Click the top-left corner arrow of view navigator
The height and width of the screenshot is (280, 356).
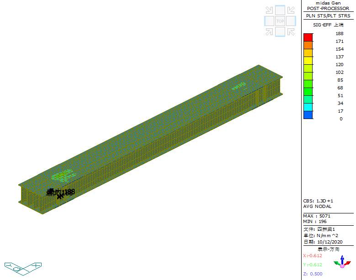pos(269,10)
